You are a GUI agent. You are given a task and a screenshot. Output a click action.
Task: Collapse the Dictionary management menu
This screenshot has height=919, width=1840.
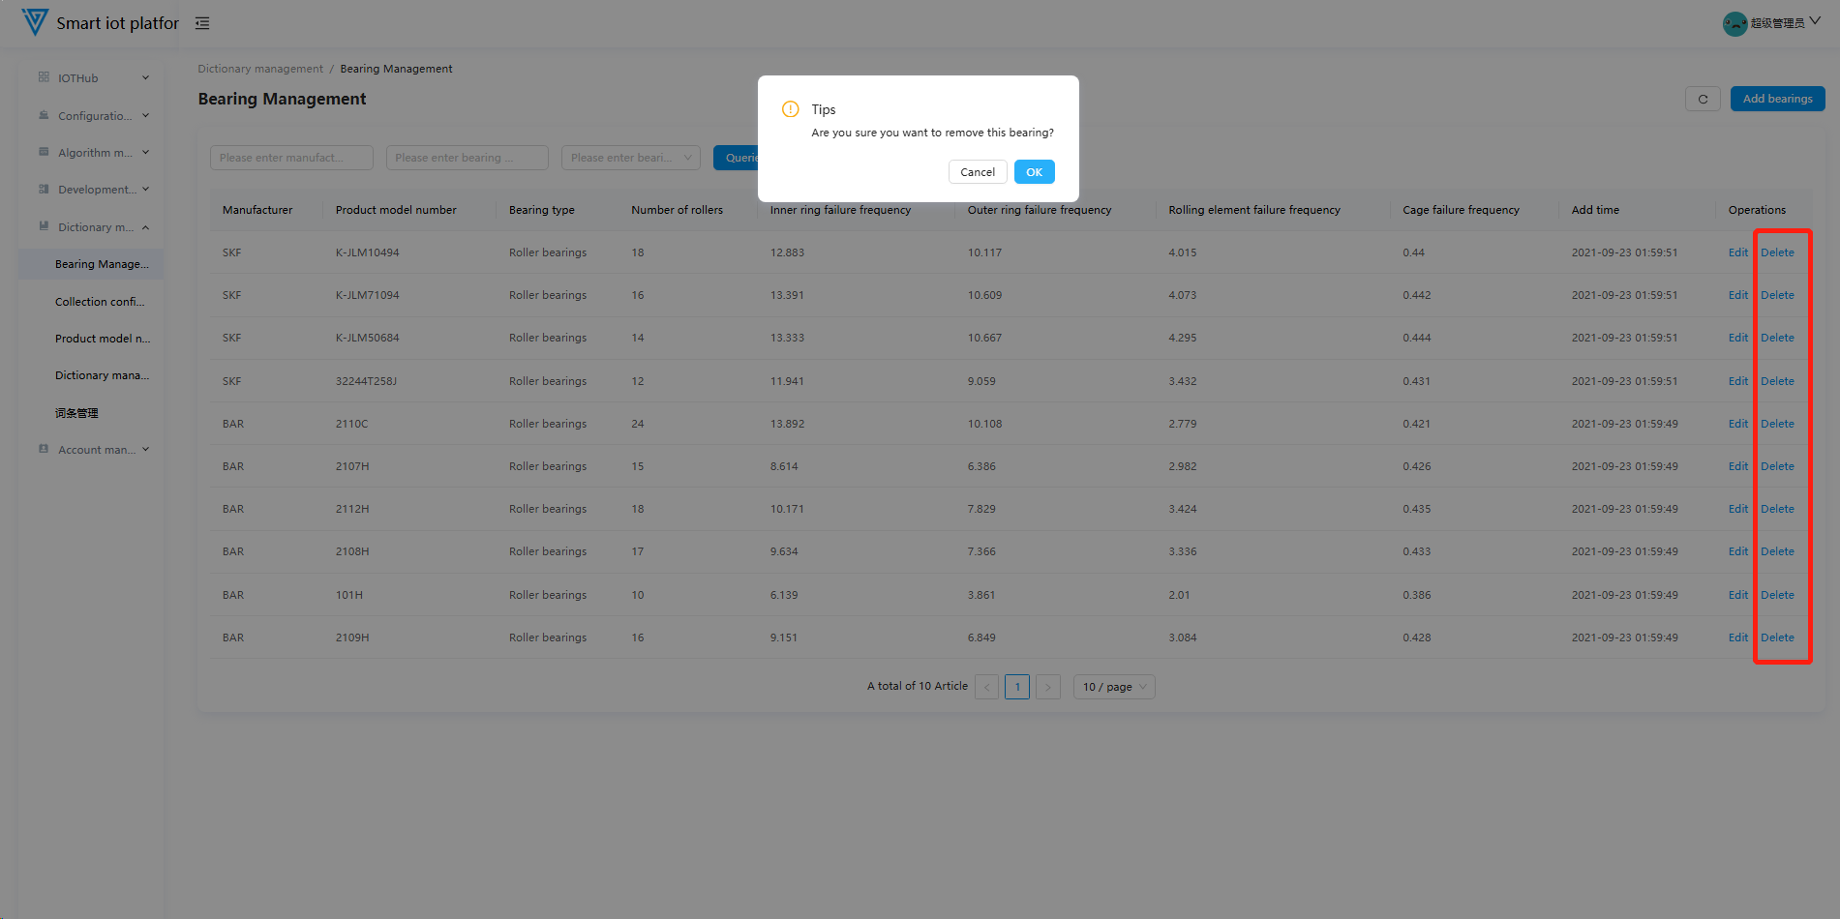(146, 227)
